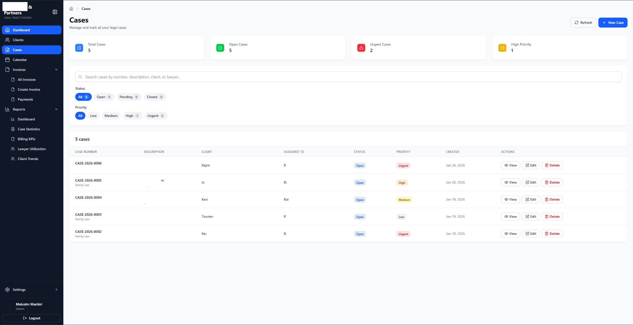Click the Clients people icon in sidebar

coord(7,40)
